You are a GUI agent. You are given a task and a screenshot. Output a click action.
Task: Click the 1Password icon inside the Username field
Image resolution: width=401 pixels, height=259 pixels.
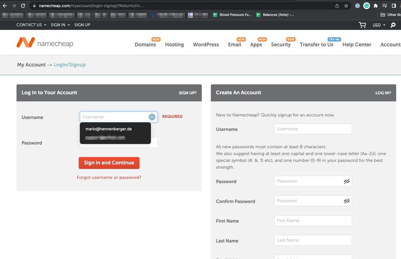point(152,117)
